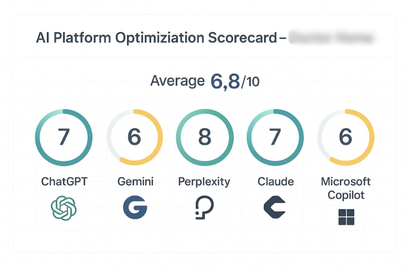Click the /10 score denominator
The width and height of the screenshot is (410, 269).
point(250,82)
